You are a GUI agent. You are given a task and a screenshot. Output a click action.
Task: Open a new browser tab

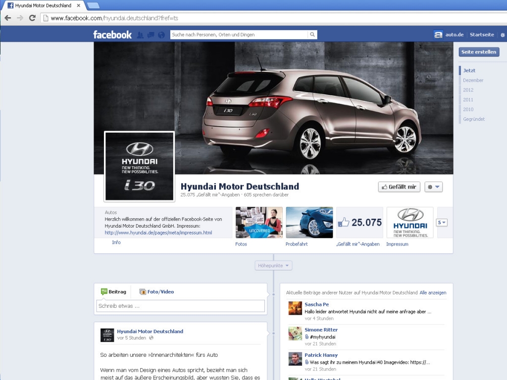(x=94, y=5)
